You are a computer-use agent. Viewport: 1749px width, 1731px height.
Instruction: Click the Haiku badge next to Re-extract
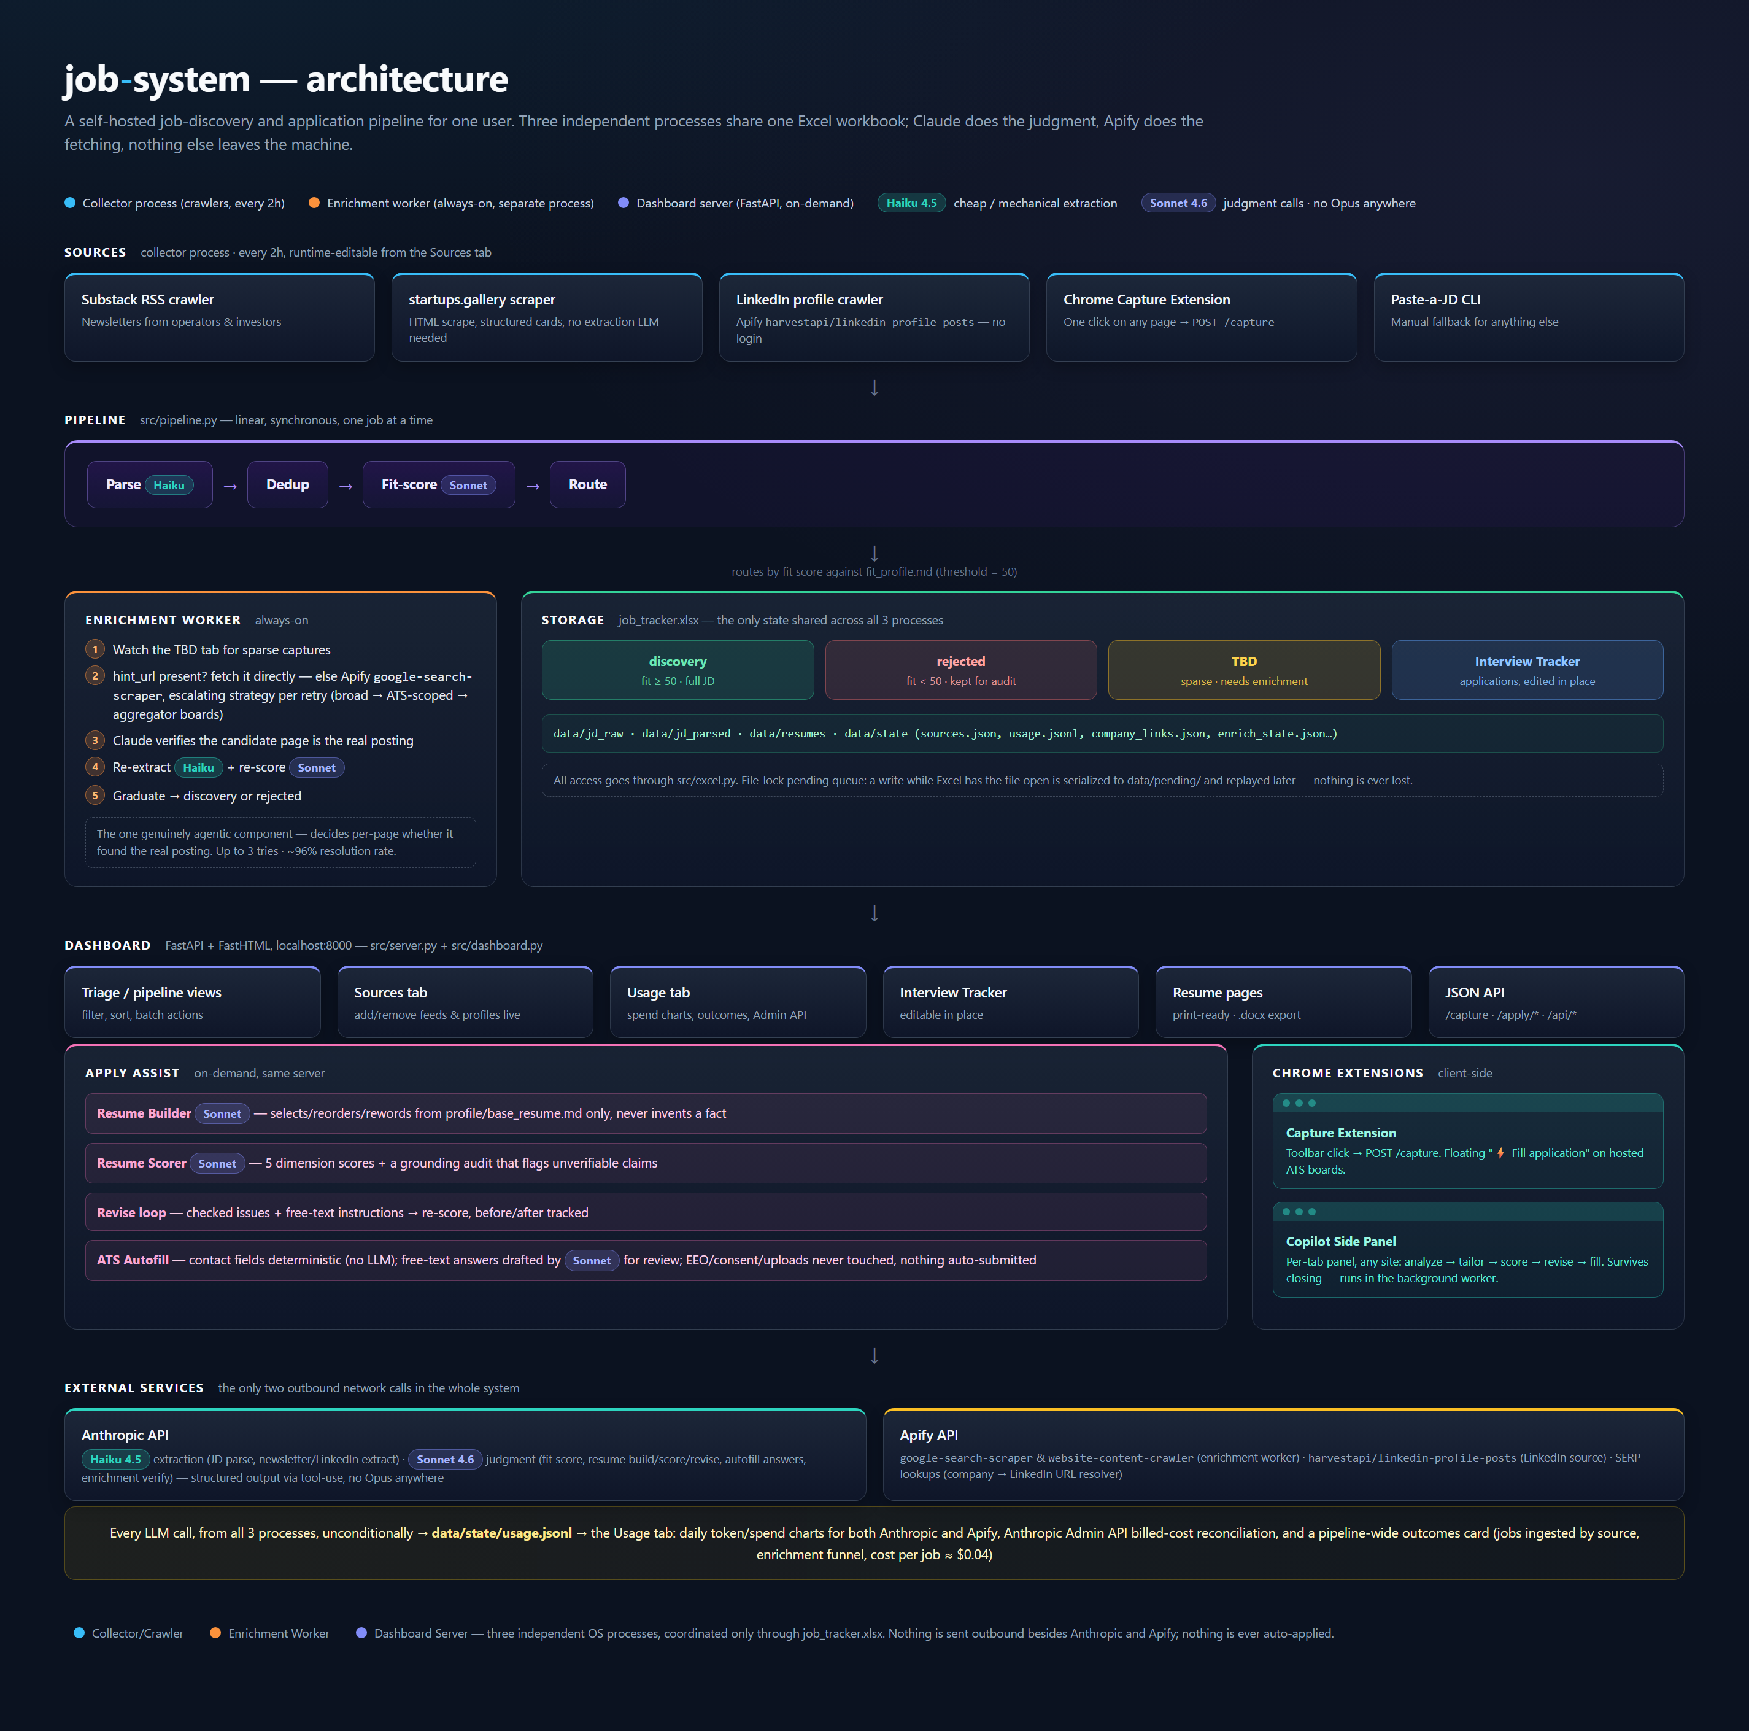click(198, 768)
